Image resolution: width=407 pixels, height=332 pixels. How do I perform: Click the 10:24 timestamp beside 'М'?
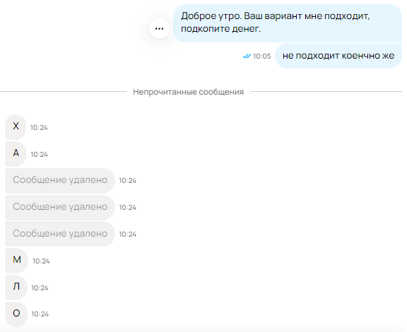(41, 261)
